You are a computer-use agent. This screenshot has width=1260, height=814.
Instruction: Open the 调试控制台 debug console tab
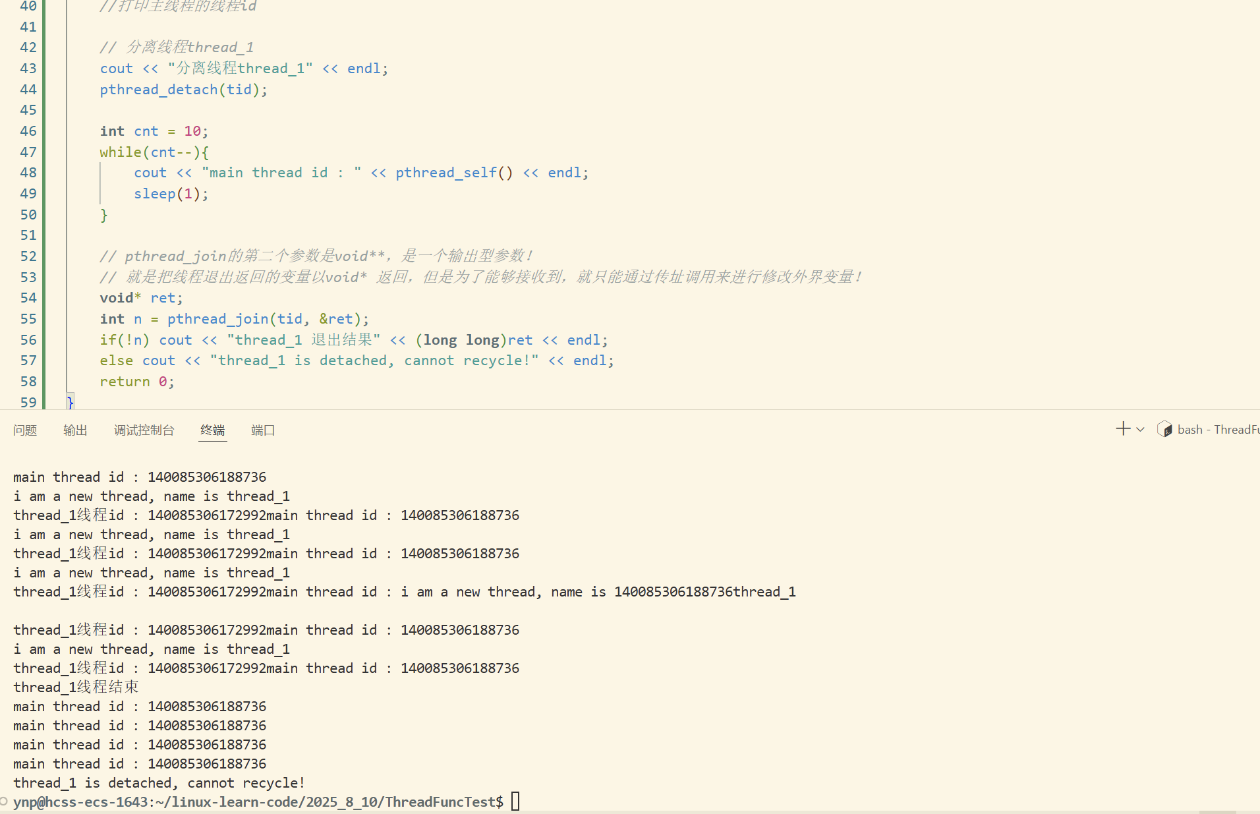click(x=144, y=430)
